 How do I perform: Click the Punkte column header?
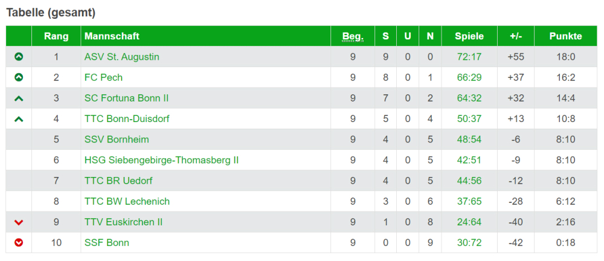[565, 36]
